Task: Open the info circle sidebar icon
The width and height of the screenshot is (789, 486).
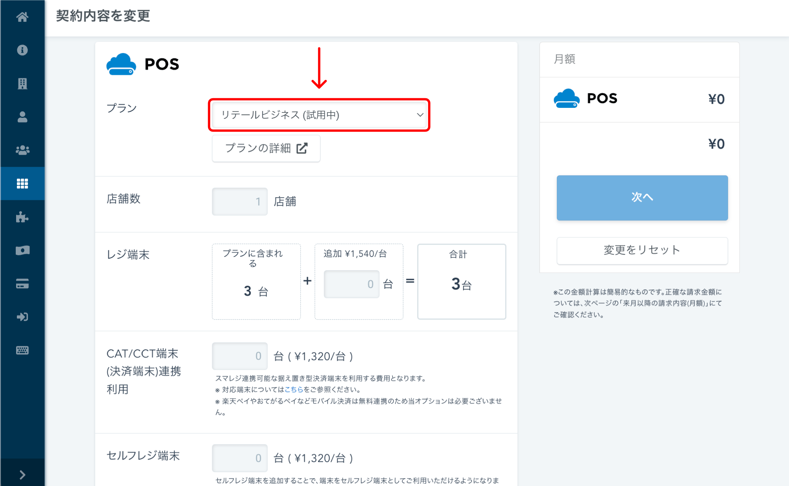Action: [22, 50]
